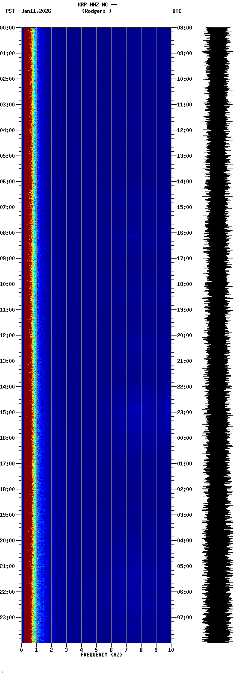236x677 pixels.
Task: Click the 05:00 UTC time label
Action: click(185, 566)
